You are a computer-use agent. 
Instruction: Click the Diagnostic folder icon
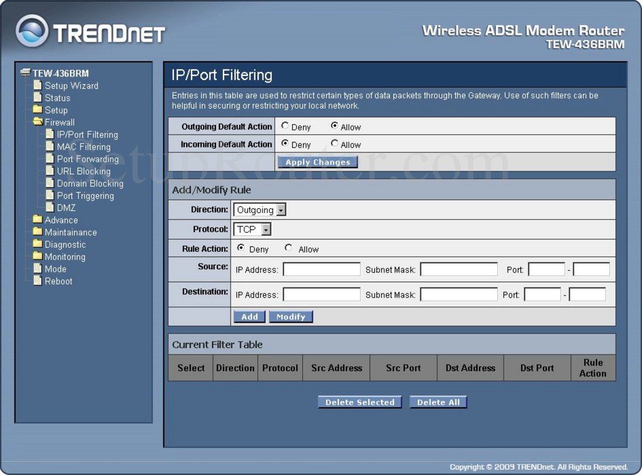37,245
